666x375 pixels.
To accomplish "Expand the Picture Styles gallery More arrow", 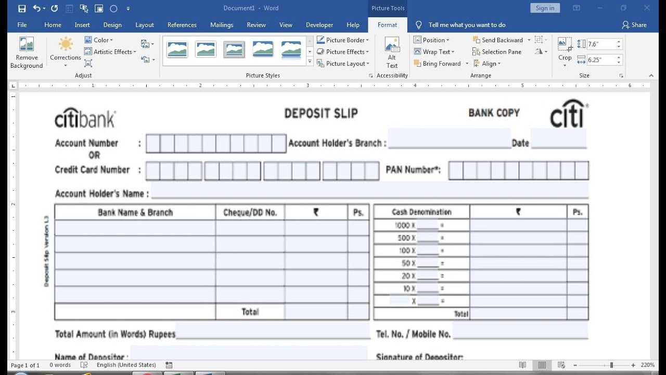I will (x=310, y=62).
